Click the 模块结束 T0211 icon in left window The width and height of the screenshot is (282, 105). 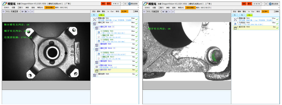pos(97,62)
